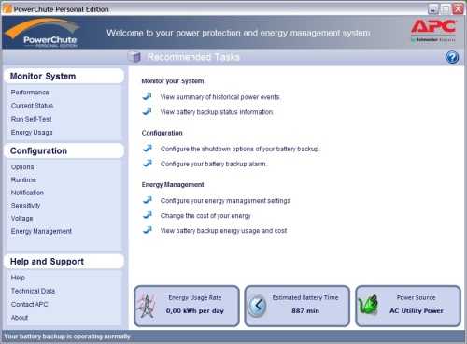Click the arrow icon beside shutdown options task
This screenshot has height=344, width=467.
coord(148,149)
